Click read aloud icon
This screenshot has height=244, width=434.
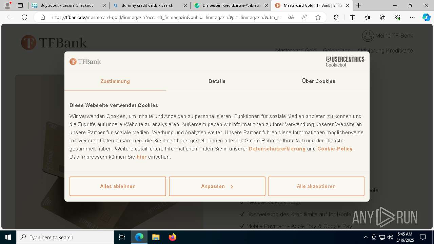tap(304, 17)
